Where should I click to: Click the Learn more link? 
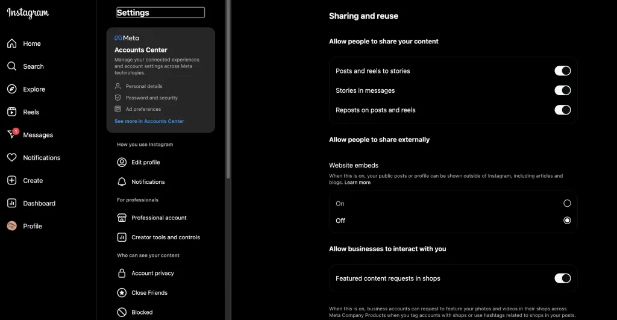[x=357, y=183]
